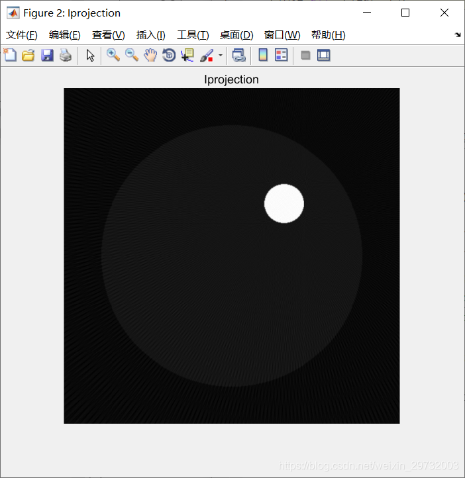Image resolution: width=465 pixels, height=478 pixels.
Task: Open the 窗口(W) menu
Action: click(282, 35)
